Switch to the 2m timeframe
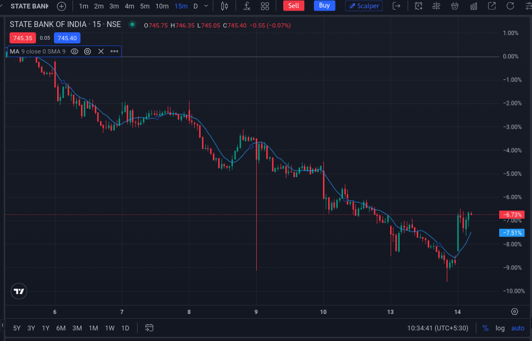Image resolution: width=532 pixels, height=341 pixels. (99, 6)
